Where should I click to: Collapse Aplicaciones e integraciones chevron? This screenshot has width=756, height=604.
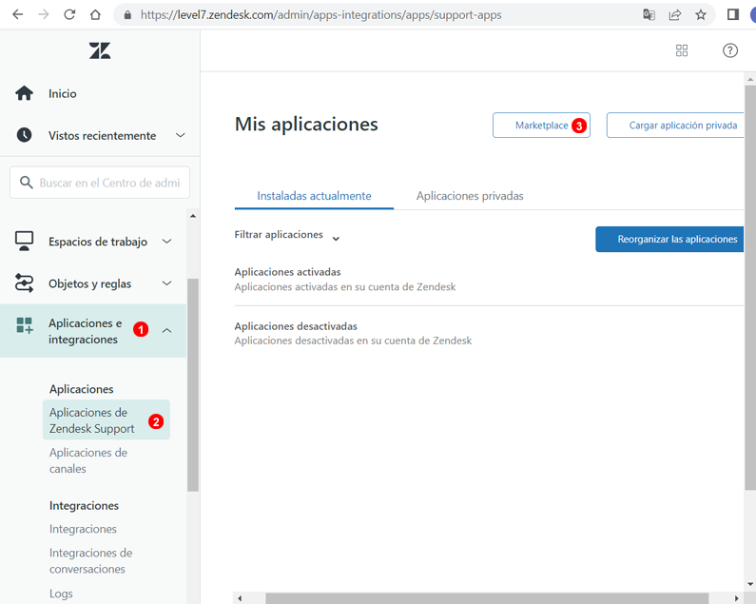166,331
